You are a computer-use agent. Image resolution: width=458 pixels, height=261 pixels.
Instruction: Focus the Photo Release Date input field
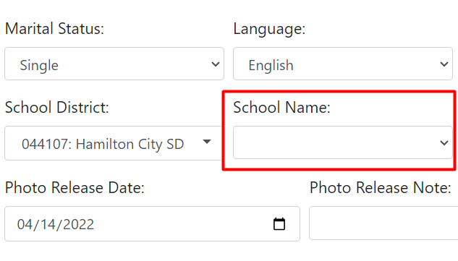tap(152, 224)
